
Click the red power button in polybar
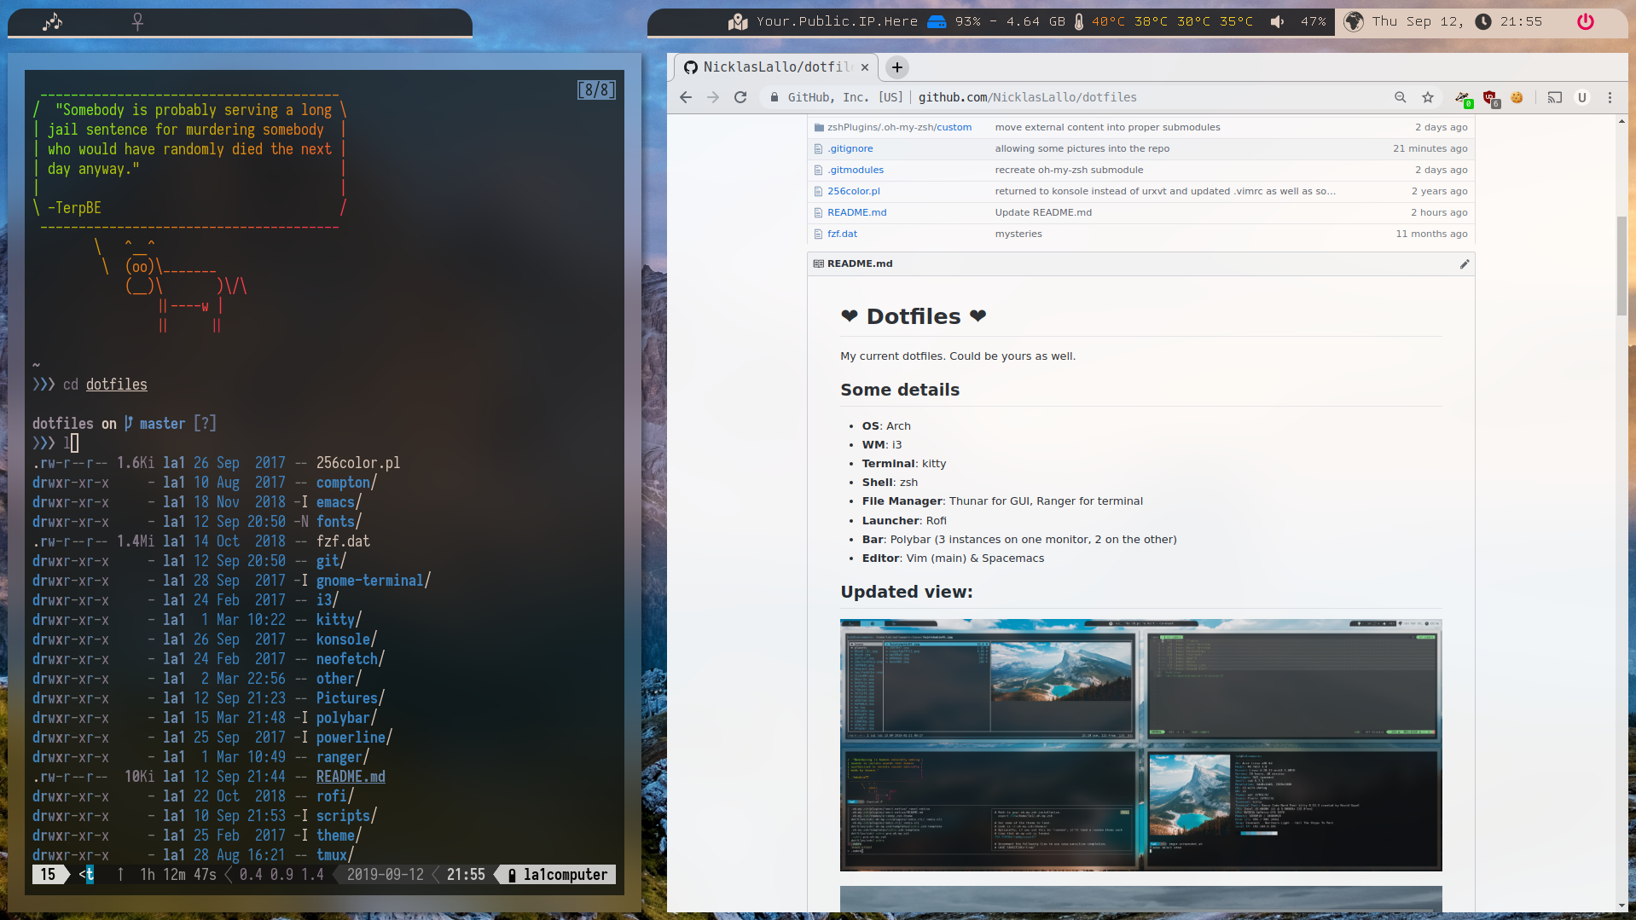click(1586, 22)
